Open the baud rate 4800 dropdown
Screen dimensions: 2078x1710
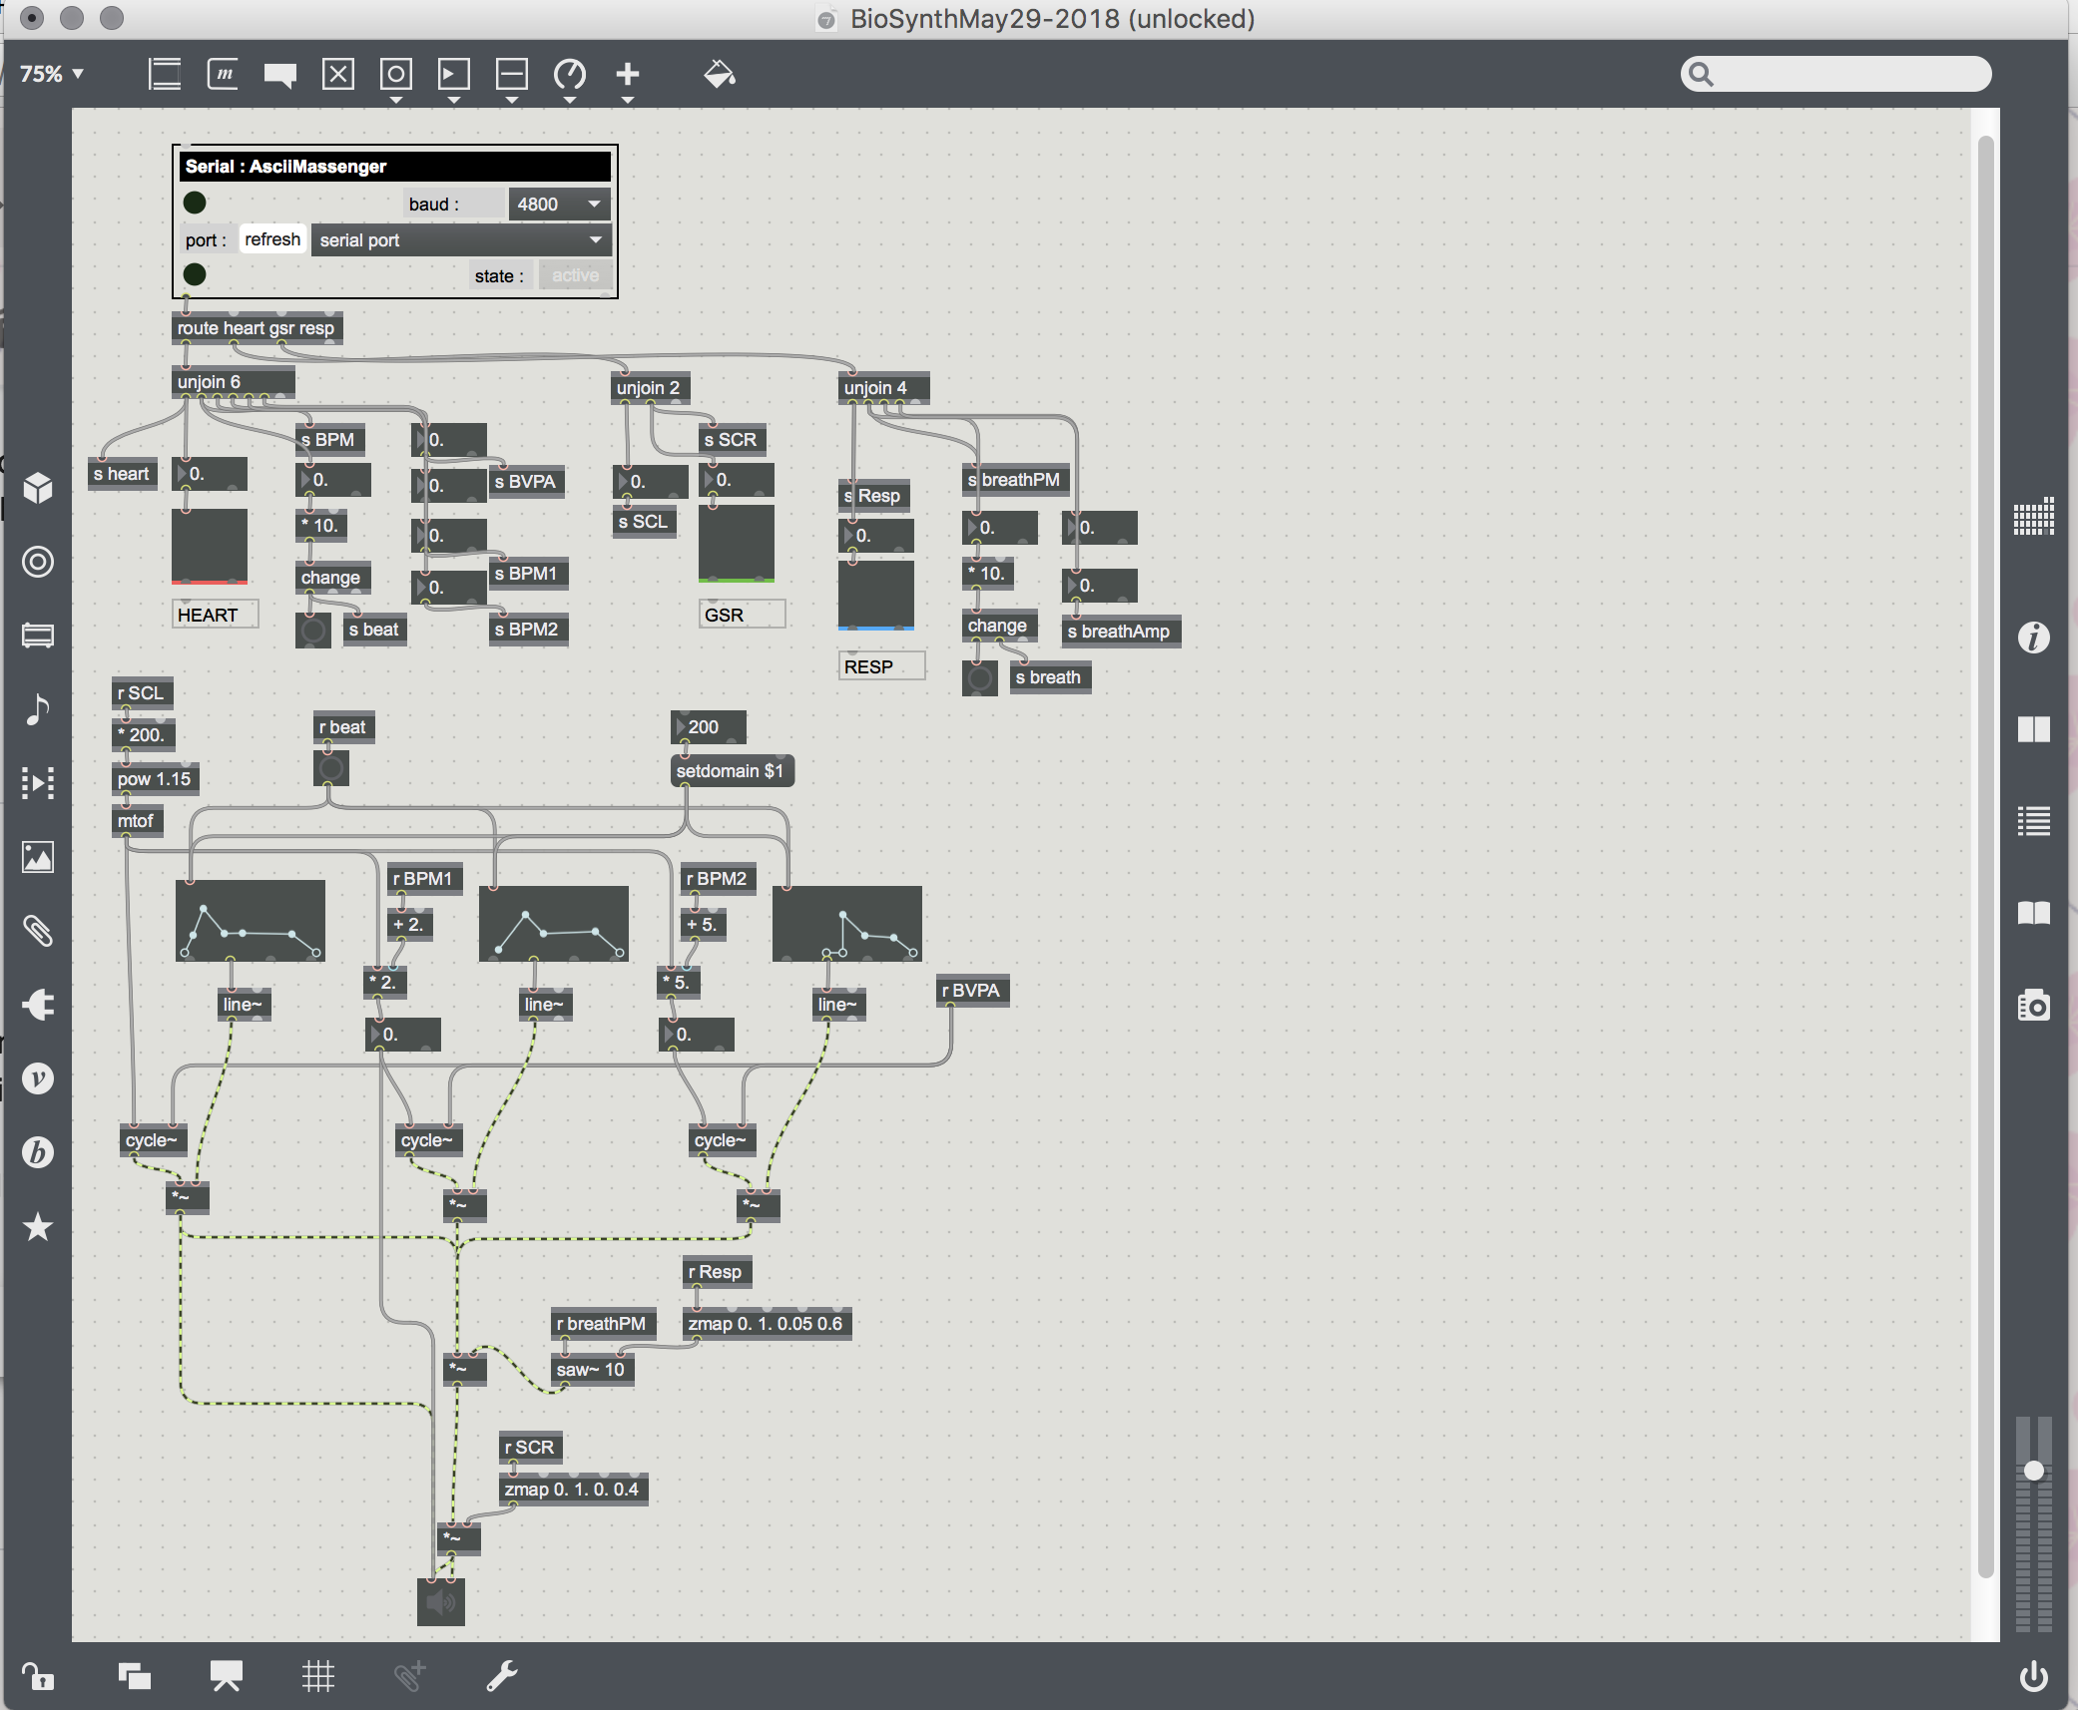pyautogui.click(x=559, y=205)
